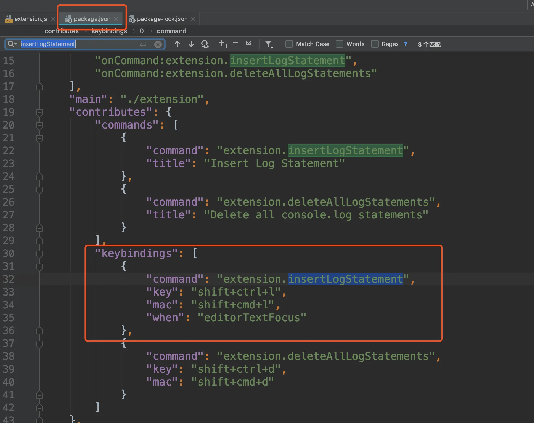Image resolution: width=534 pixels, height=423 pixels.
Task: Click fold end marker at line 42
Action: [39, 408]
